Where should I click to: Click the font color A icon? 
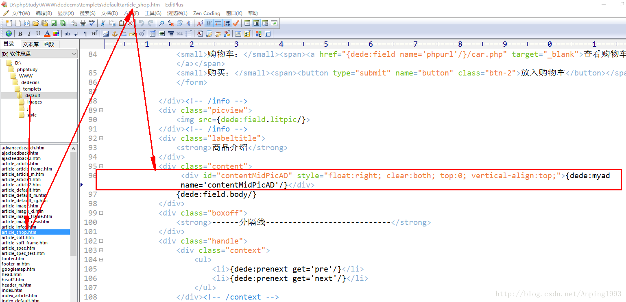[47, 34]
